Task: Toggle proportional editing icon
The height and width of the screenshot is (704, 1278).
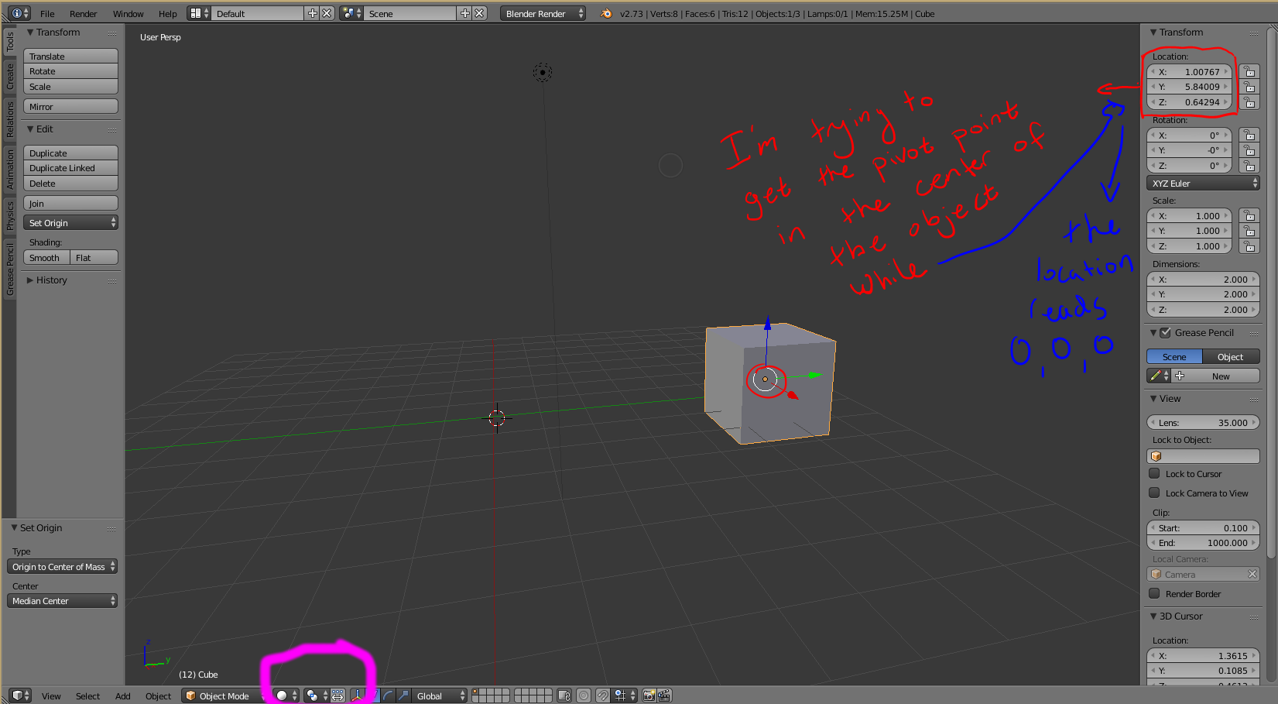Action: pyautogui.click(x=584, y=695)
